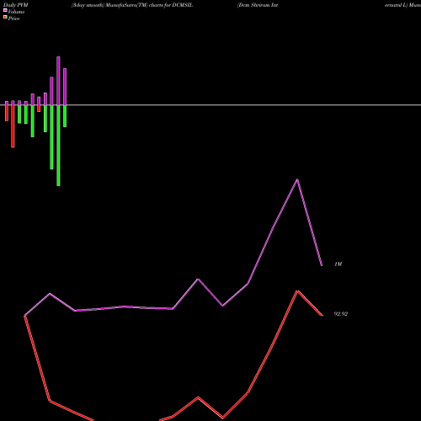Click the 'Daily PVM' title text
This screenshot has height=421, width=421.
pos(16,5)
